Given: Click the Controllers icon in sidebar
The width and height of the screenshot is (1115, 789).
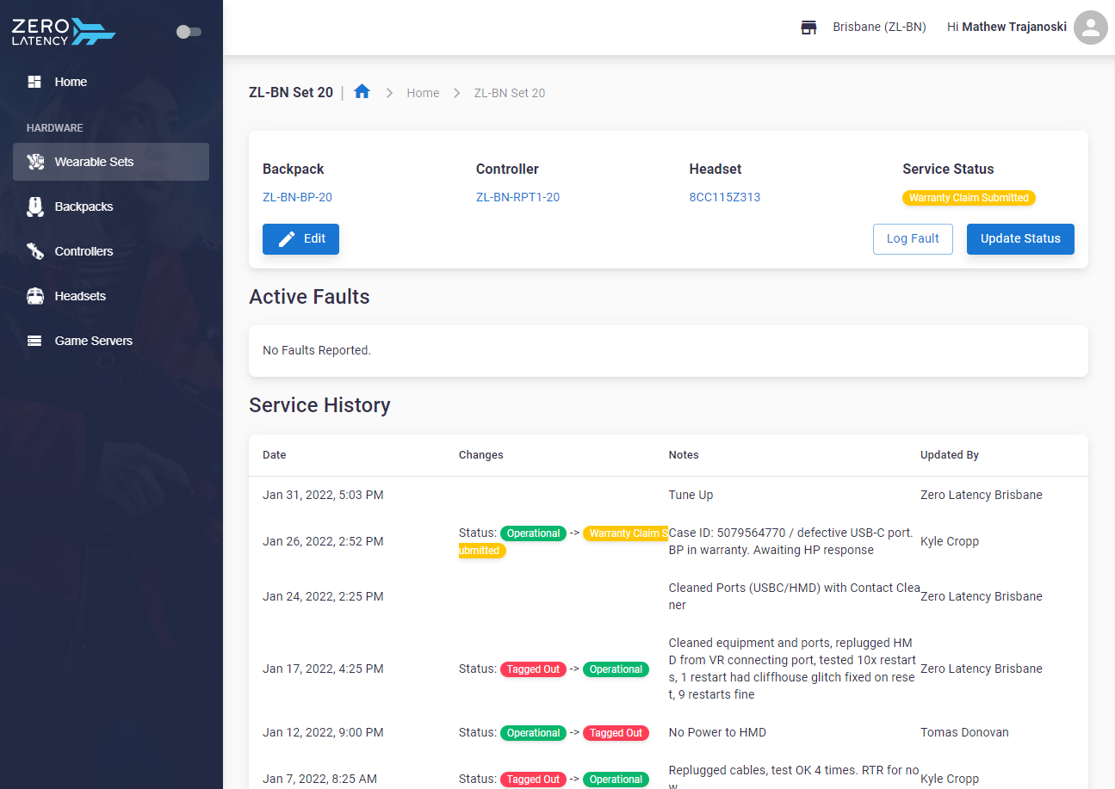Looking at the screenshot, I should point(34,251).
